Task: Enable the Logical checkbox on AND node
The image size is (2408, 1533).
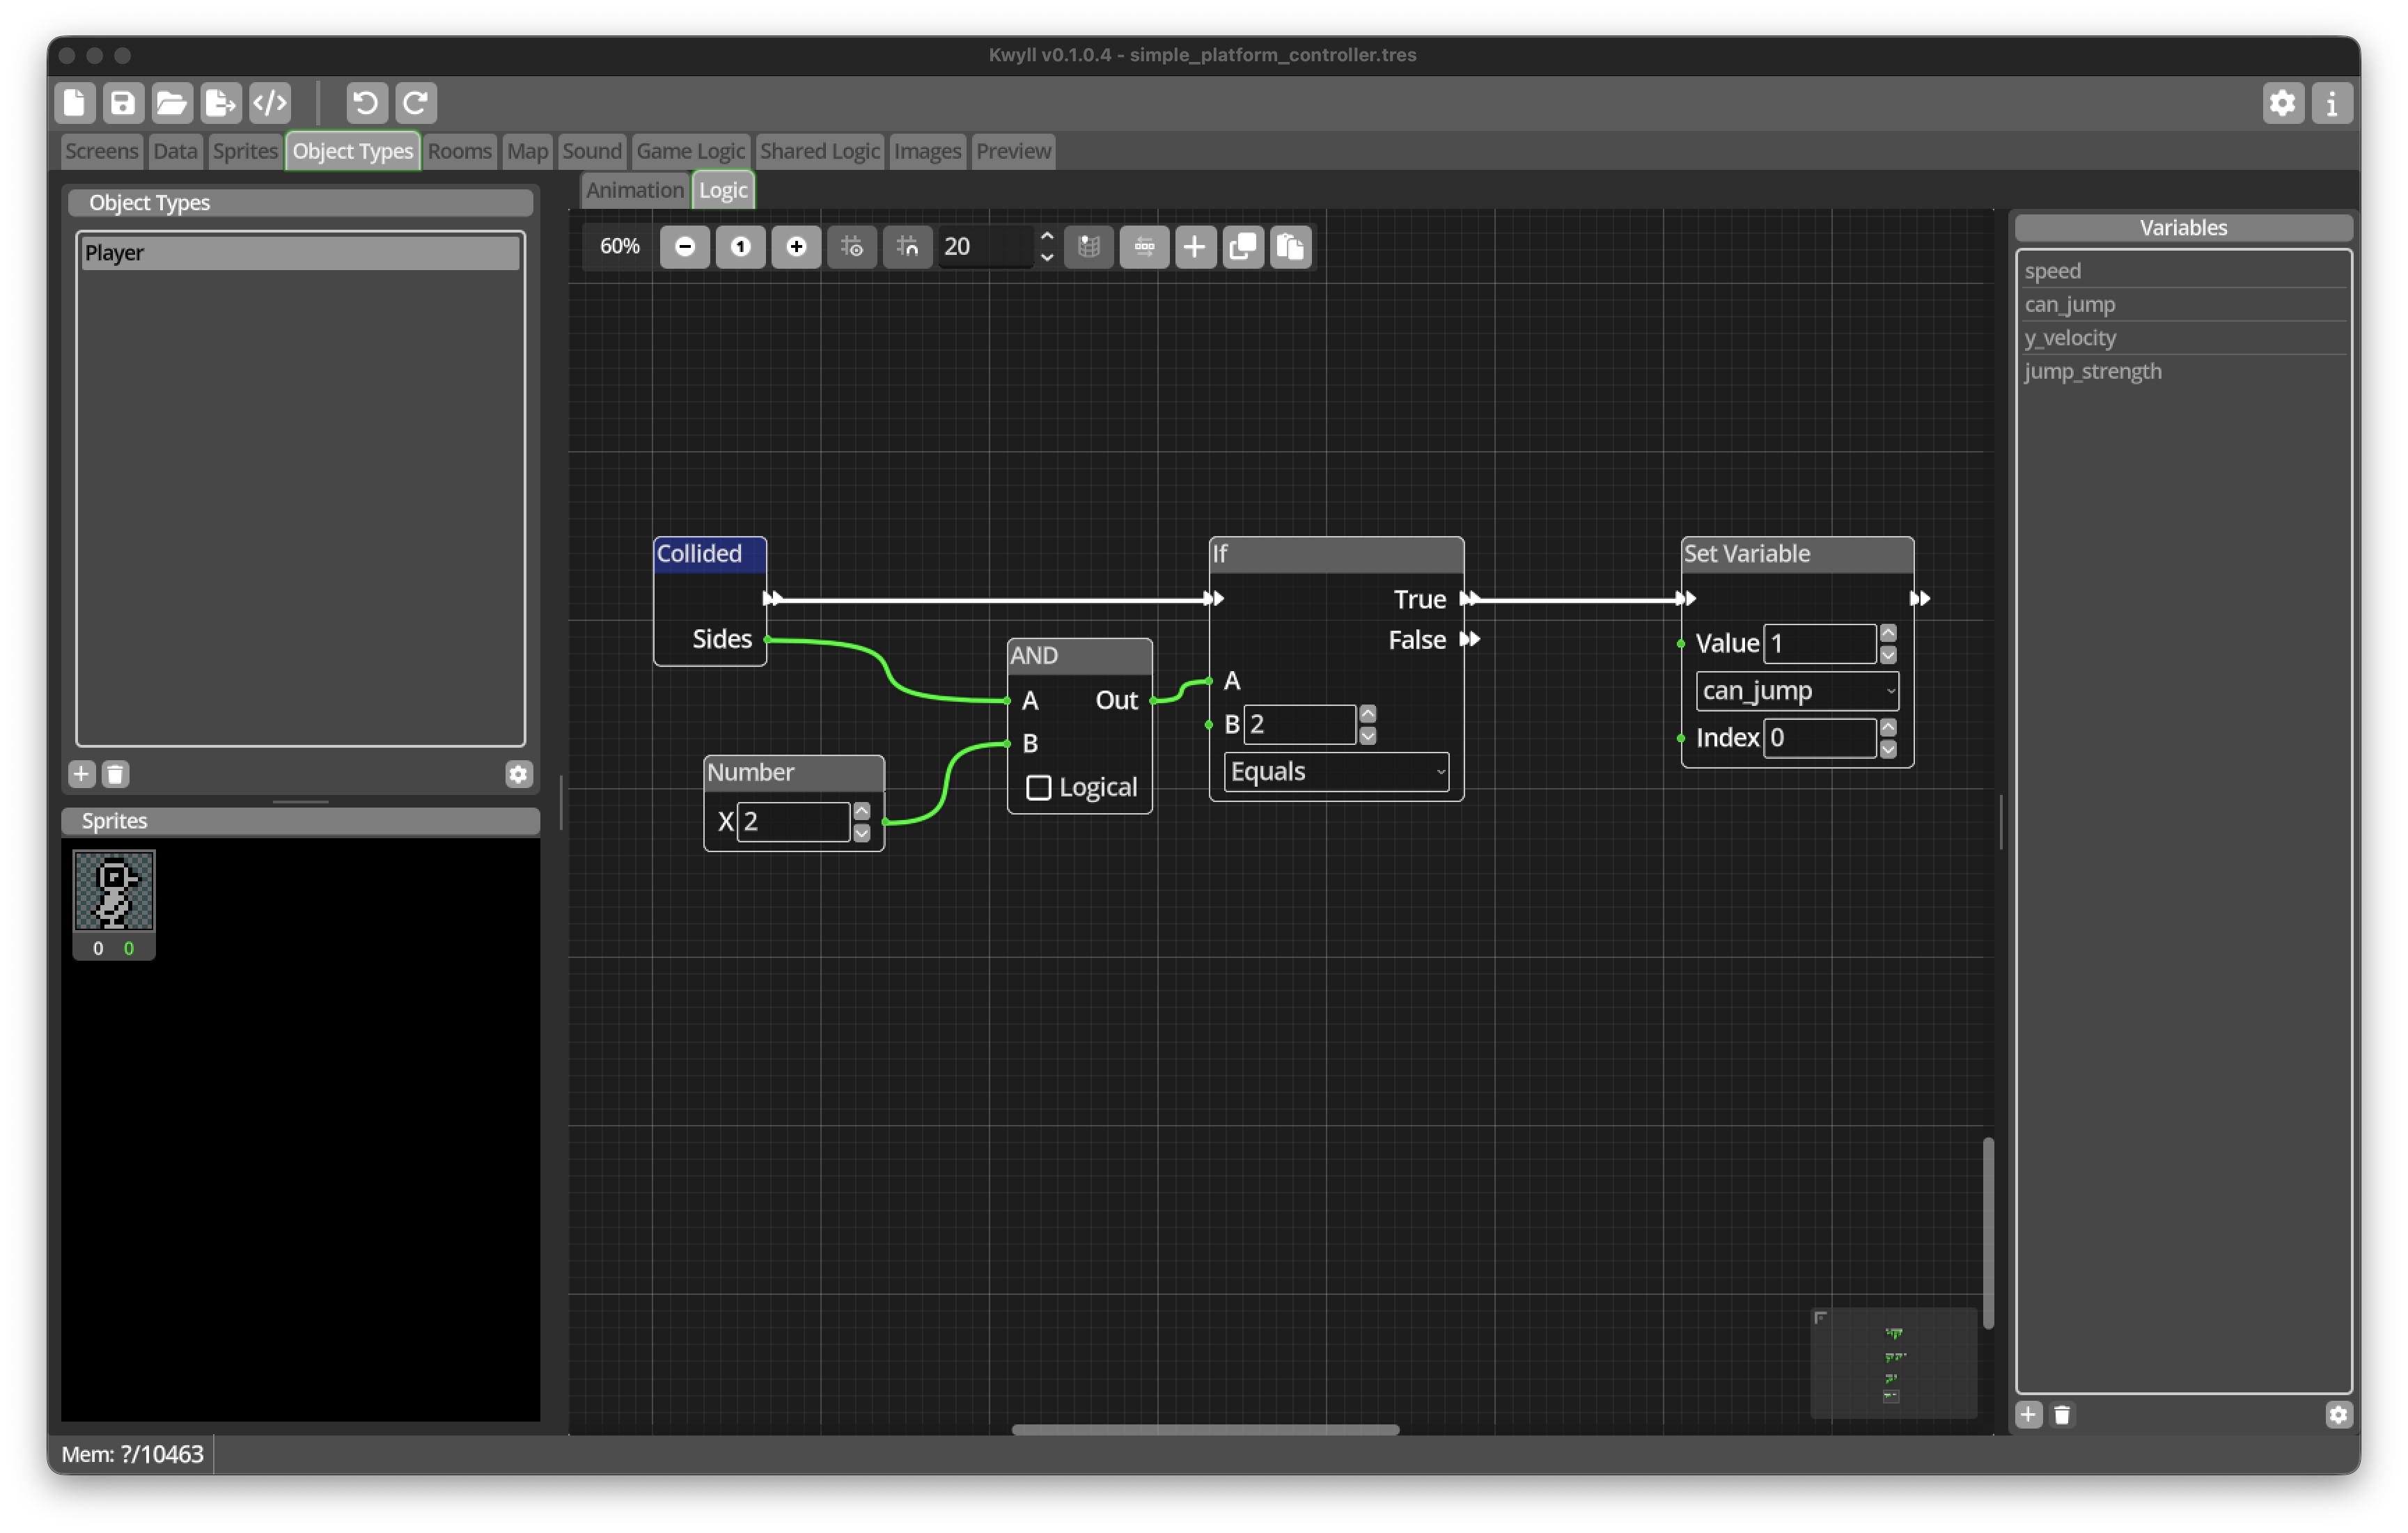Action: 1039,788
